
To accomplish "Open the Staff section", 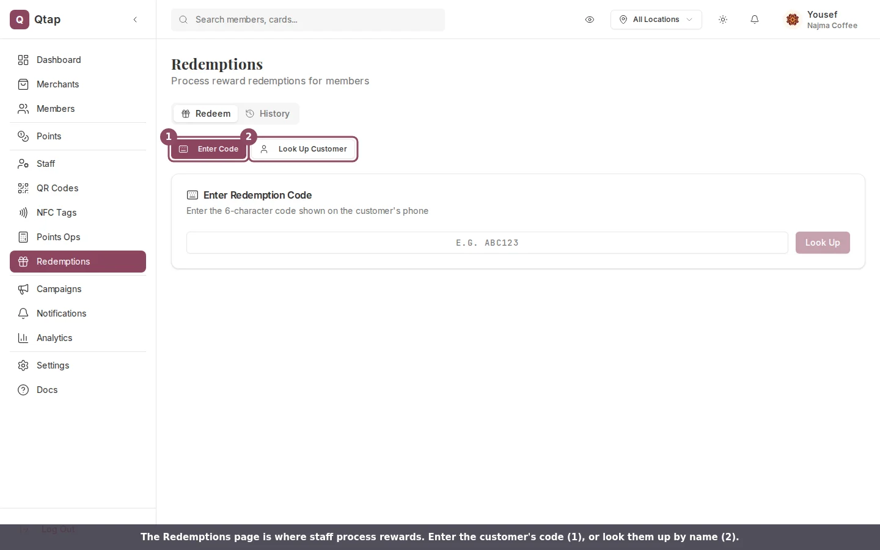I will [78, 164].
